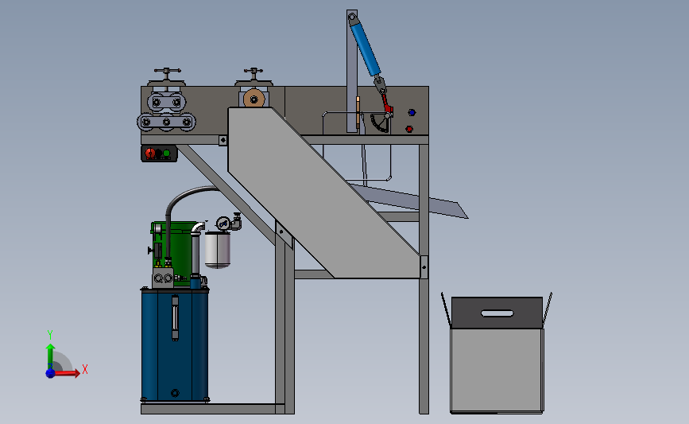Screen dimensions: 689x424
Task: Select the round pressure gauge
Action: coord(223,224)
